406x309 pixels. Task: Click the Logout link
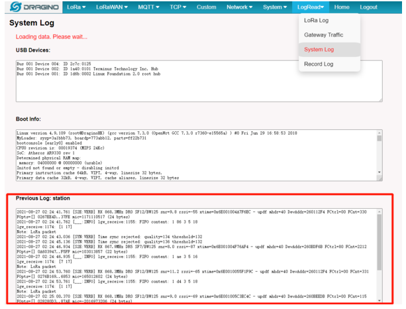click(x=368, y=7)
